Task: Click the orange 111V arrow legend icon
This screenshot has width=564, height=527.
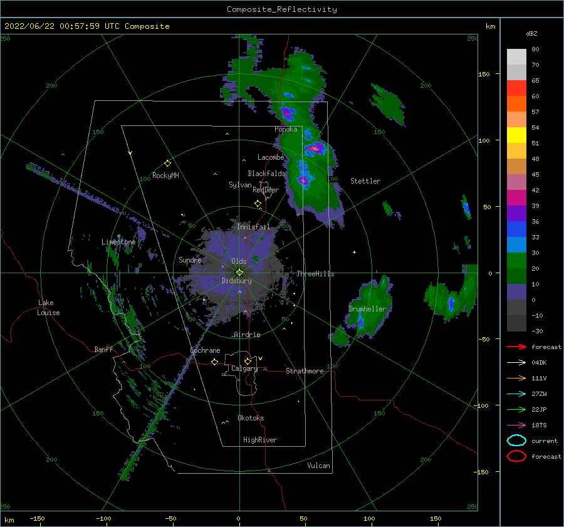Action: click(516, 378)
